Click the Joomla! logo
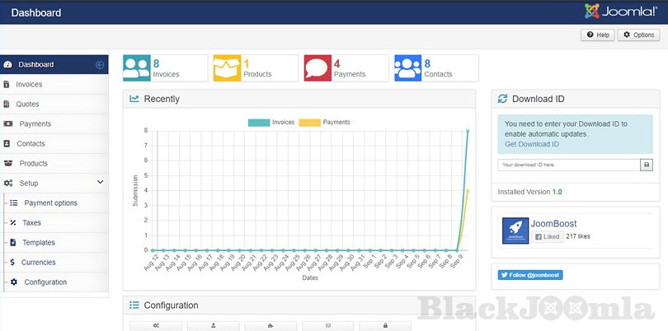This screenshot has width=668, height=331. point(619,12)
